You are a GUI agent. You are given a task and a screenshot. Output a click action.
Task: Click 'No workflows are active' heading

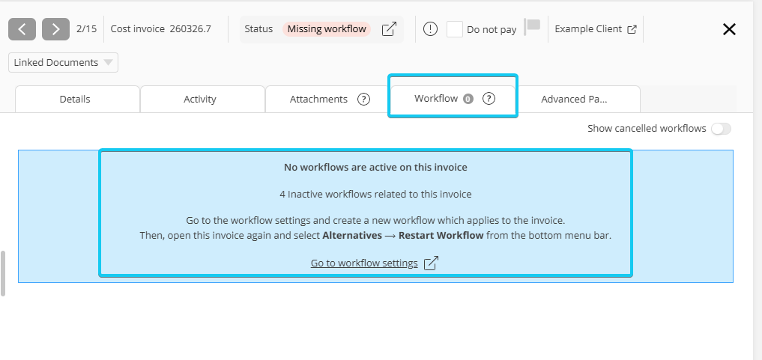tap(375, 168)
